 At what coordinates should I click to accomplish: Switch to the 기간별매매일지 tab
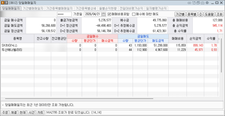tap(33, 8)
